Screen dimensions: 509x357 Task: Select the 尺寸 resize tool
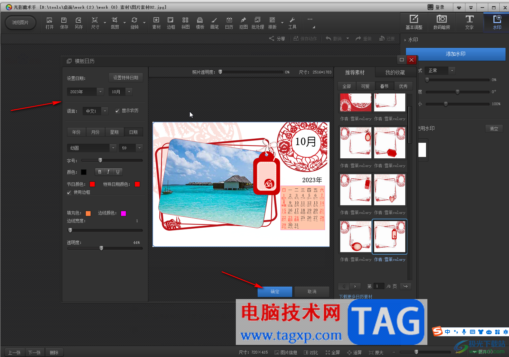[x=95, y=23]
